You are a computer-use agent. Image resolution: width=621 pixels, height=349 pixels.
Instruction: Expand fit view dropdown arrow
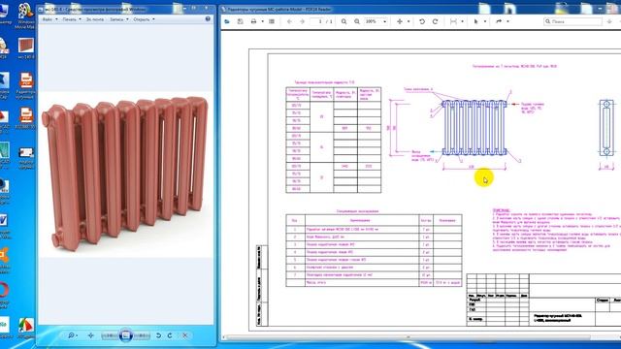[x=462, y=21]
